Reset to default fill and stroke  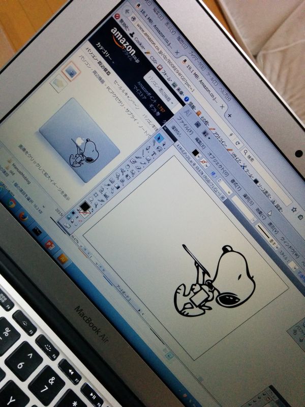[78, 209]
